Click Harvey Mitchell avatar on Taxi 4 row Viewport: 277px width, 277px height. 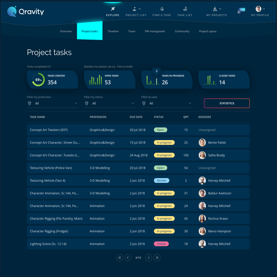point(202,180)
